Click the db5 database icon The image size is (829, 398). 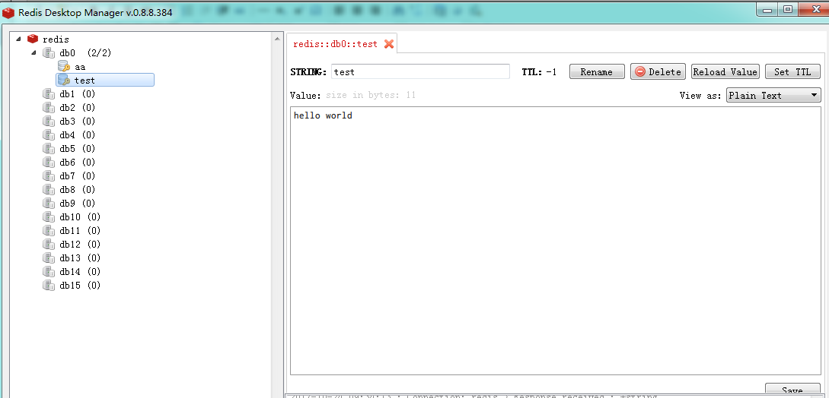[49, 149]
